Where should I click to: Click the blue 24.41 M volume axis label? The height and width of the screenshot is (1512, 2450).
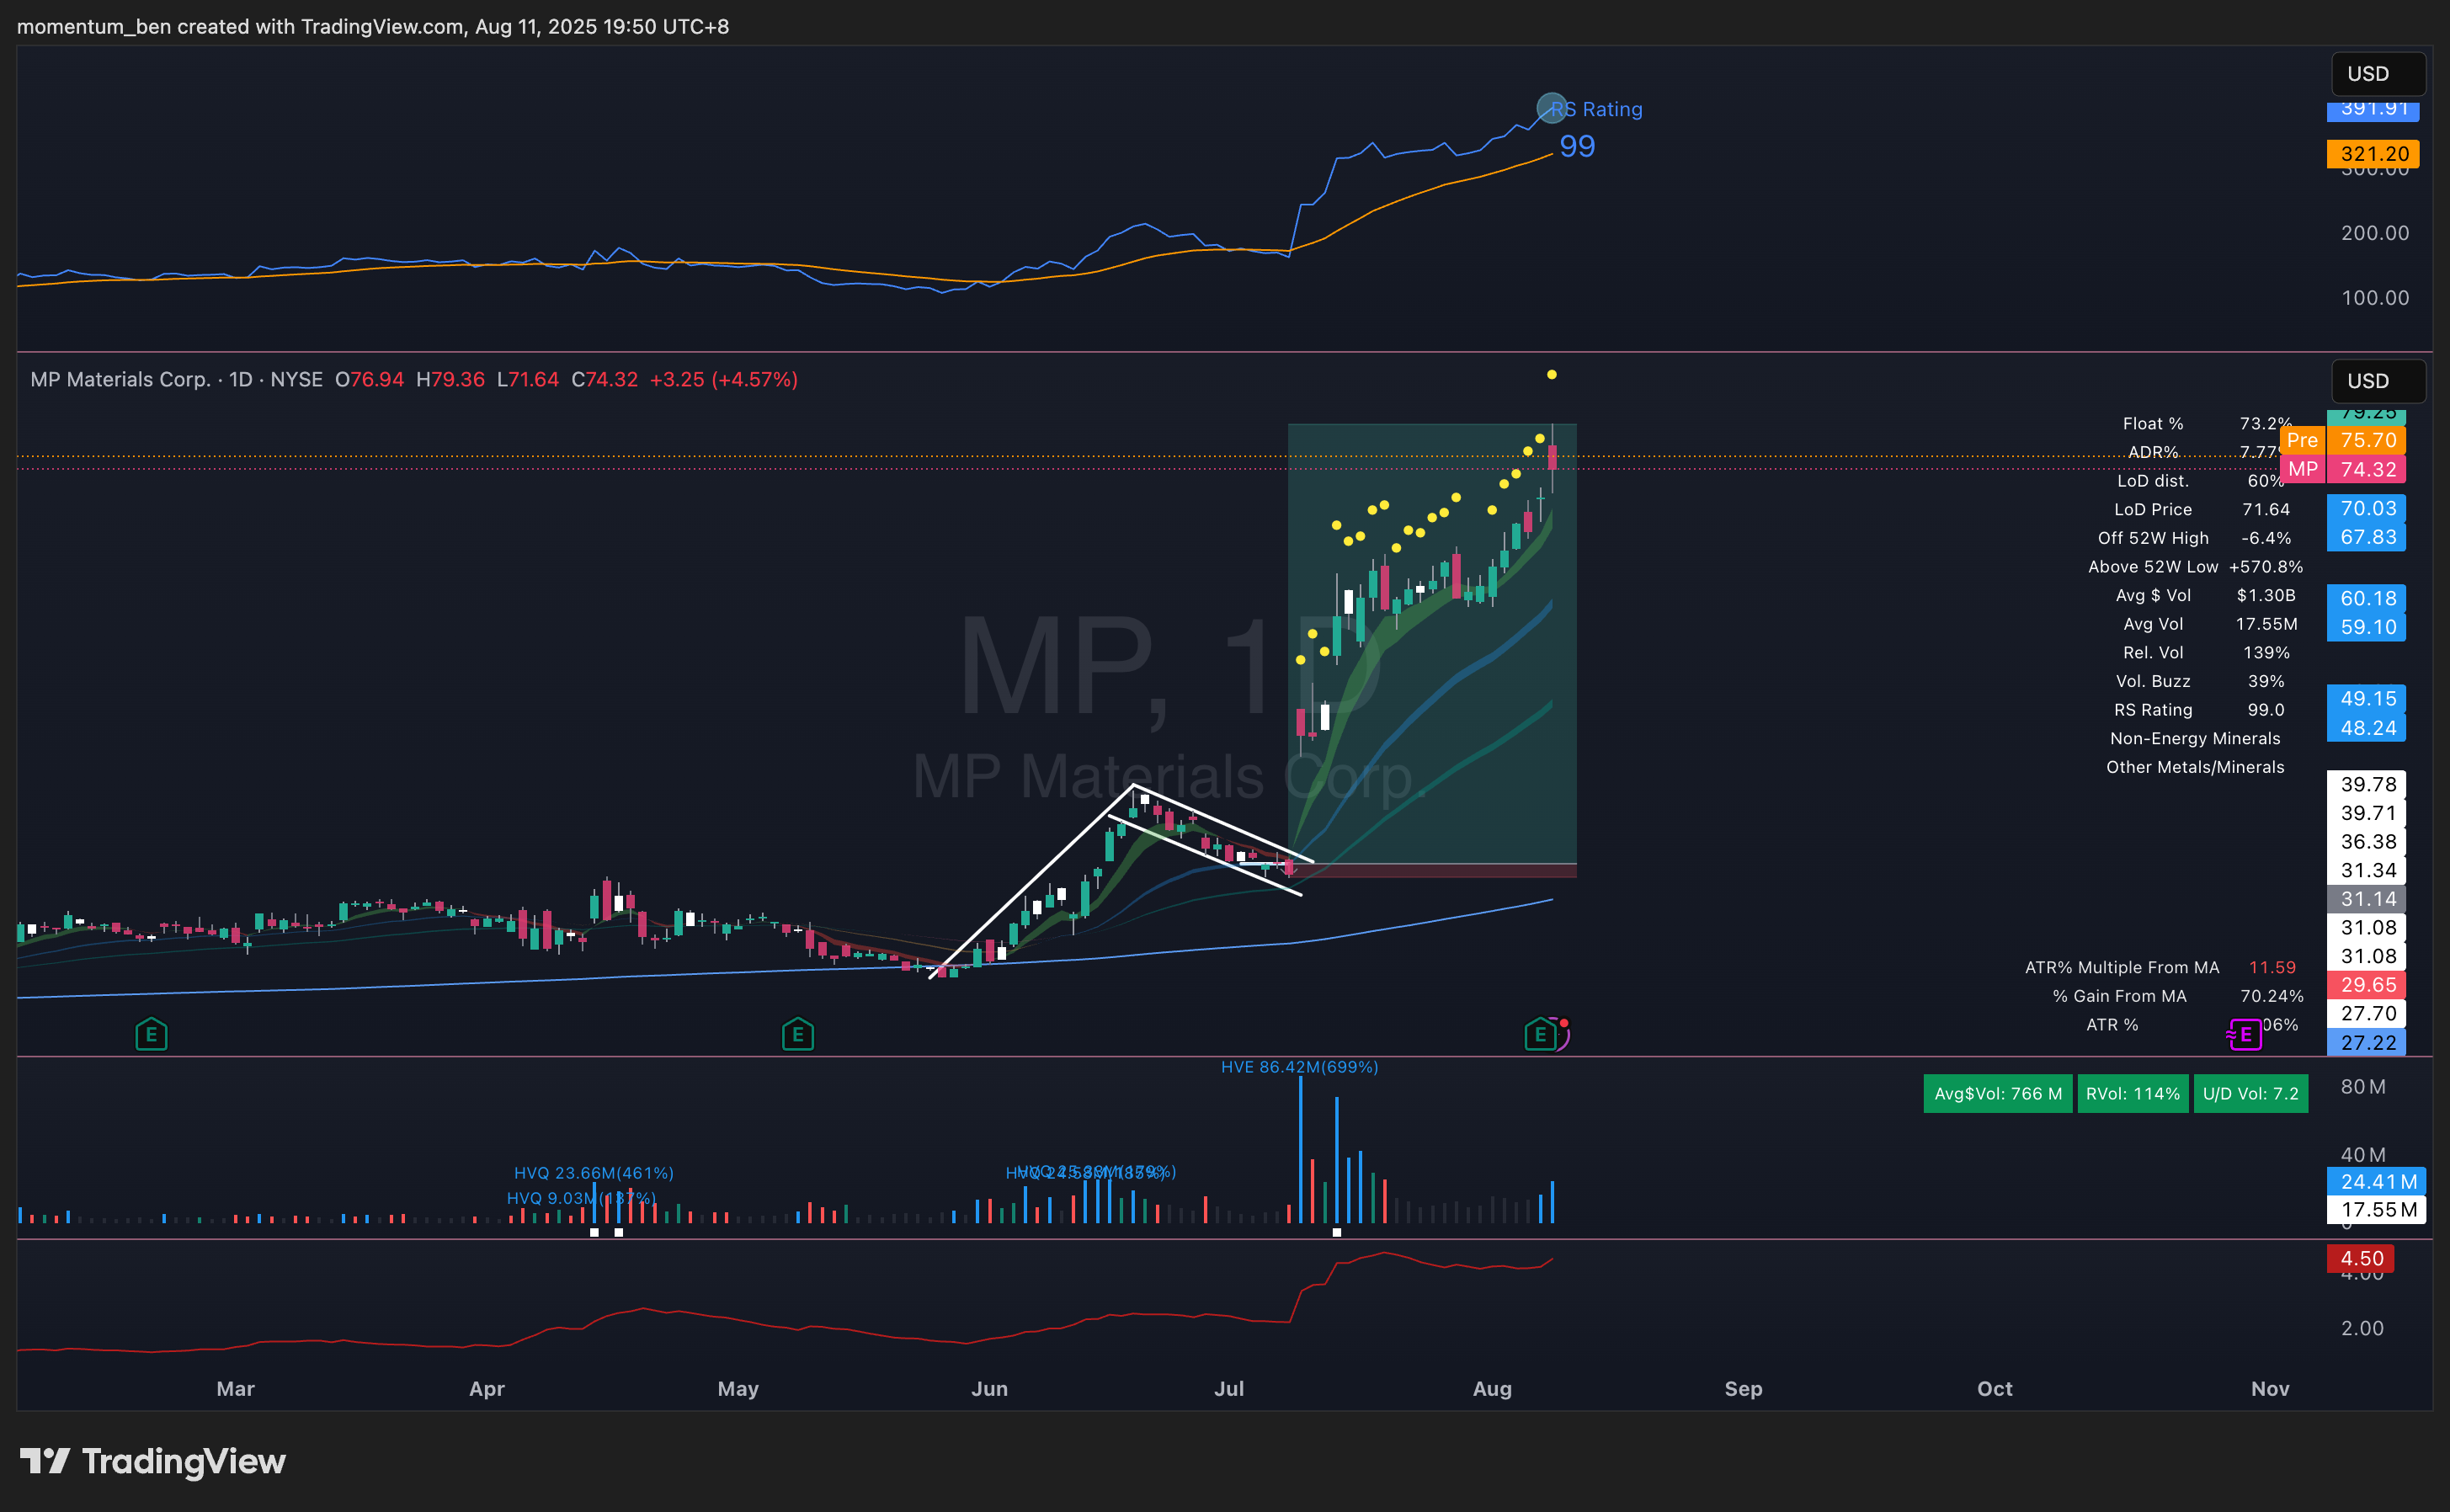pyautogui.click(x=2377, y=1182)
